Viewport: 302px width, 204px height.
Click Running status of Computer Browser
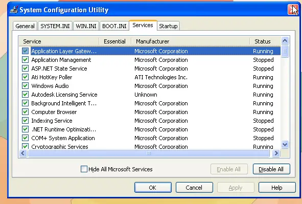[263, 112]
